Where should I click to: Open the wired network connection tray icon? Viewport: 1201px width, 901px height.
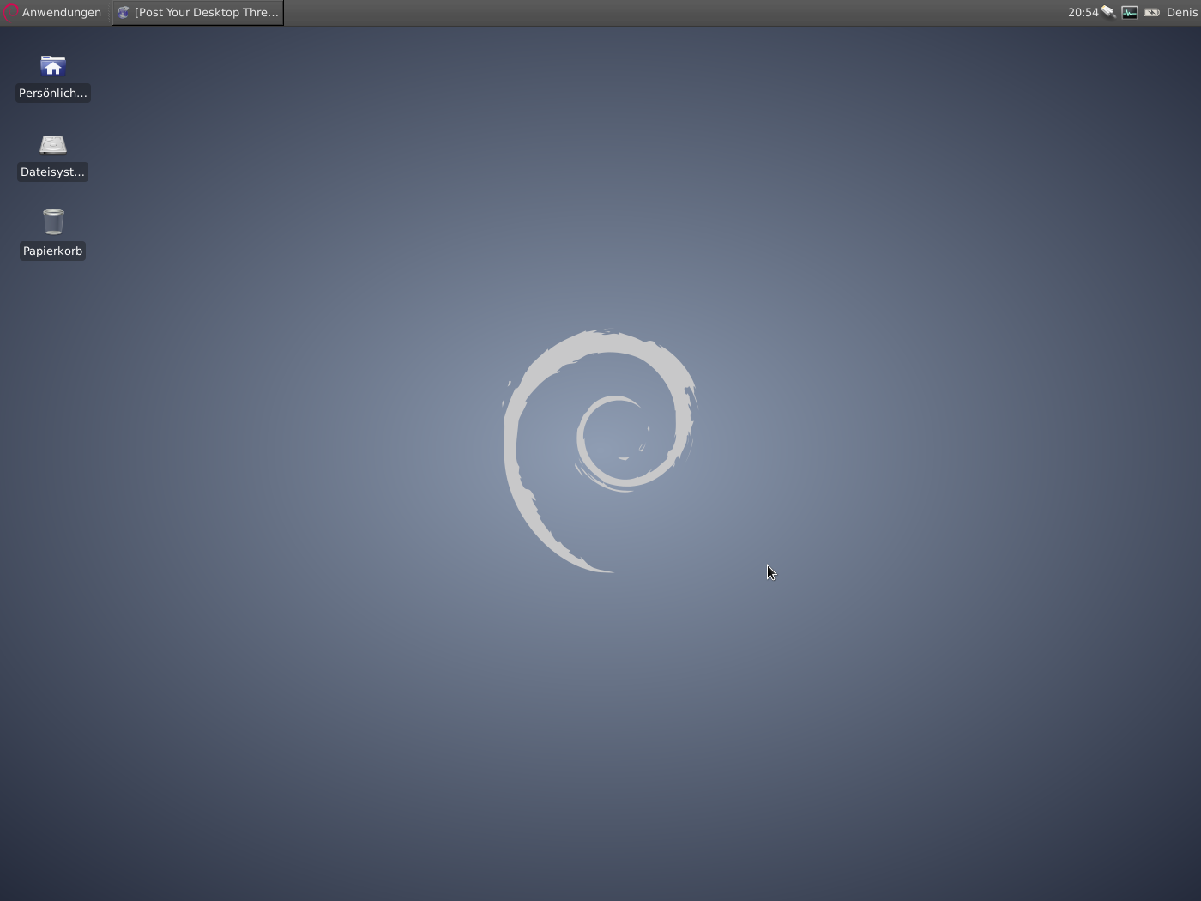[x=1108, y=12]
